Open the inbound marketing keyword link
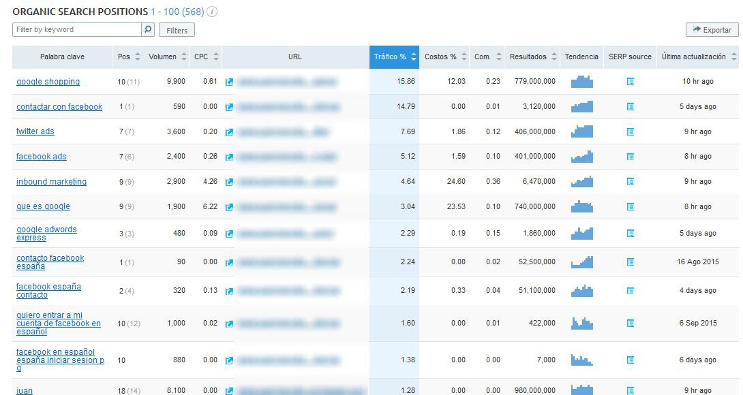This screenshot has width=743, height=395. coord(51,181)
